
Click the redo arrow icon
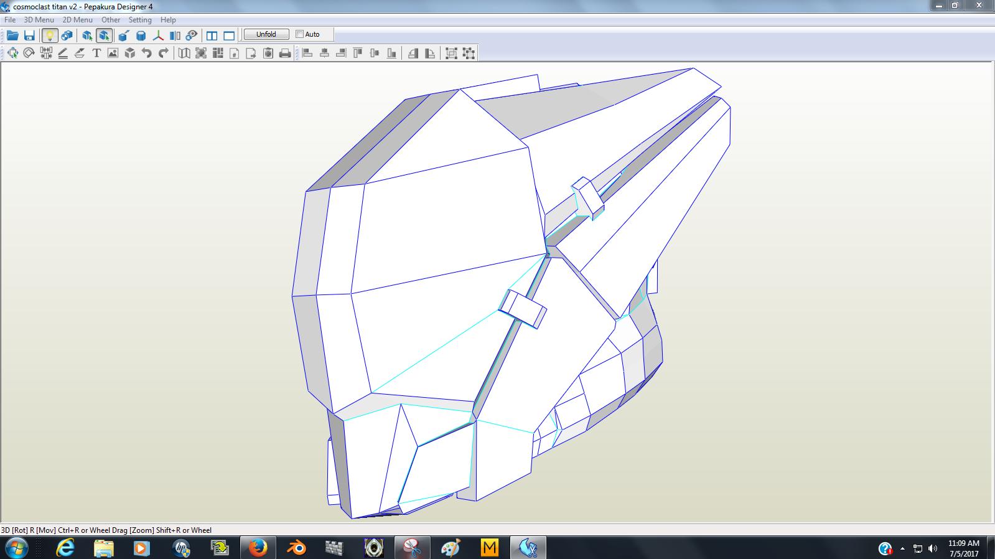164,53
